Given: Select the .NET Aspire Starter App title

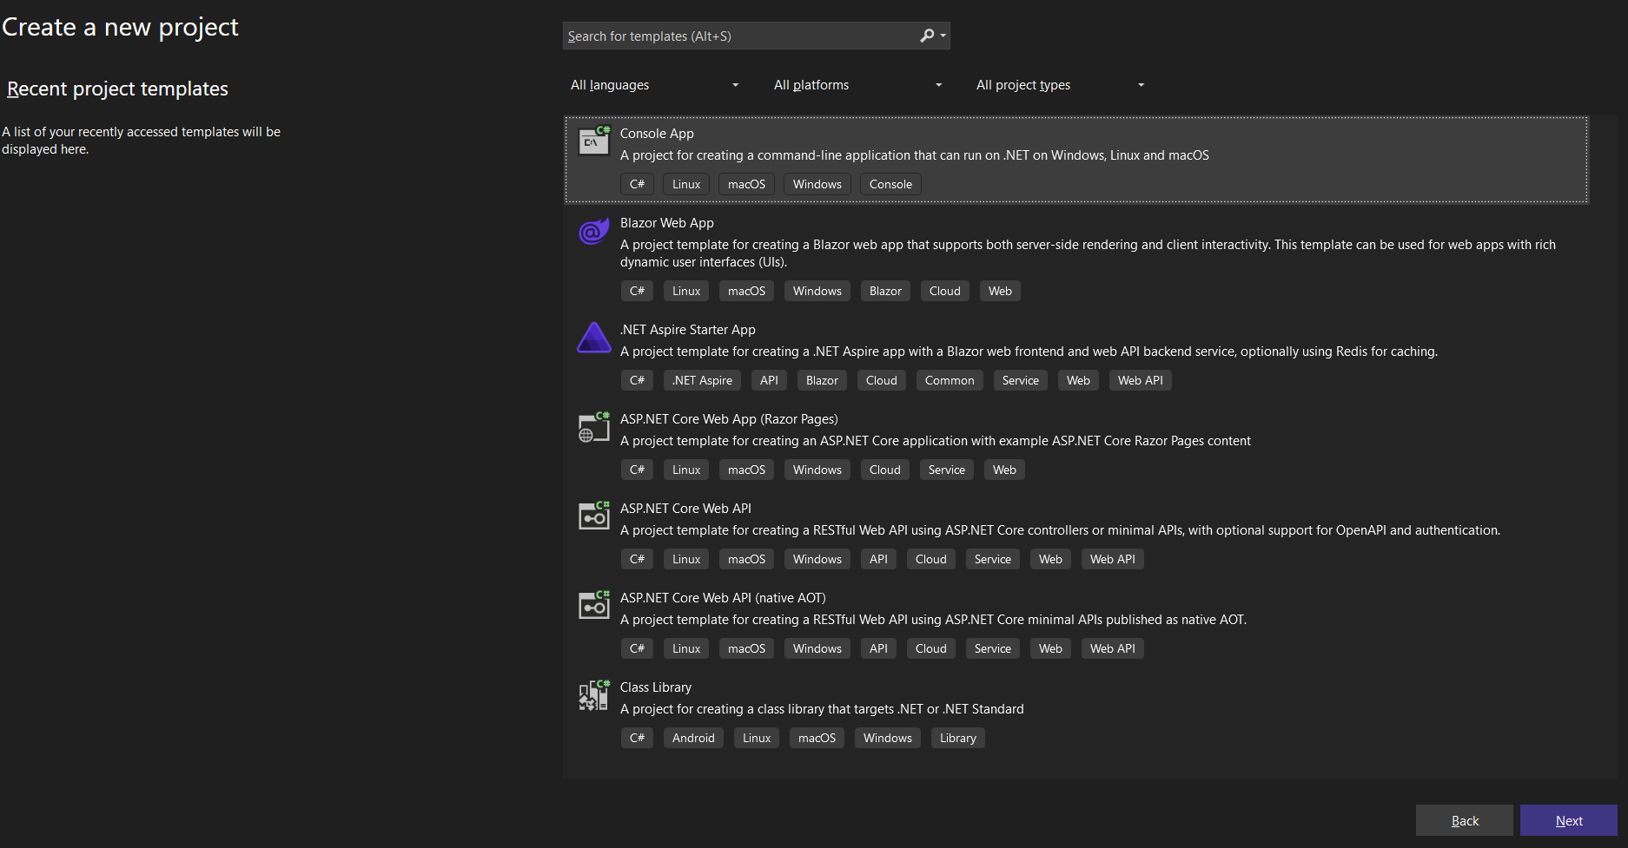Looking at the screenshot, I should point(688,330).
